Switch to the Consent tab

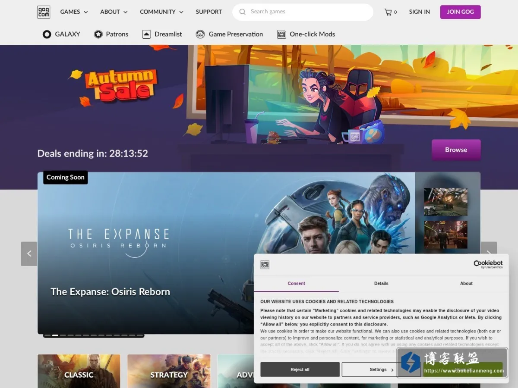296,283
